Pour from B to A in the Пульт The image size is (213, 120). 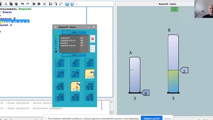tap(60, 97)
